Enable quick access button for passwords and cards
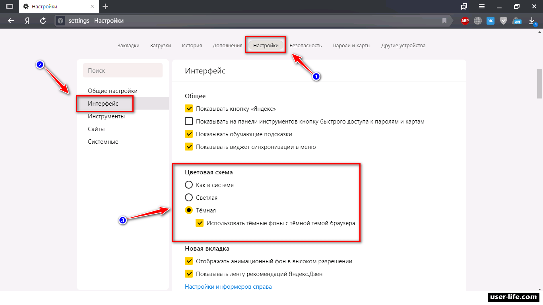Image resolution: width=543 pixels, height=305 pixels. [189, 121]
